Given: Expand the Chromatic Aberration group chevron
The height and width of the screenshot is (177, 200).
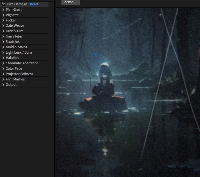Looking at the screenshot, I should 3,63.
